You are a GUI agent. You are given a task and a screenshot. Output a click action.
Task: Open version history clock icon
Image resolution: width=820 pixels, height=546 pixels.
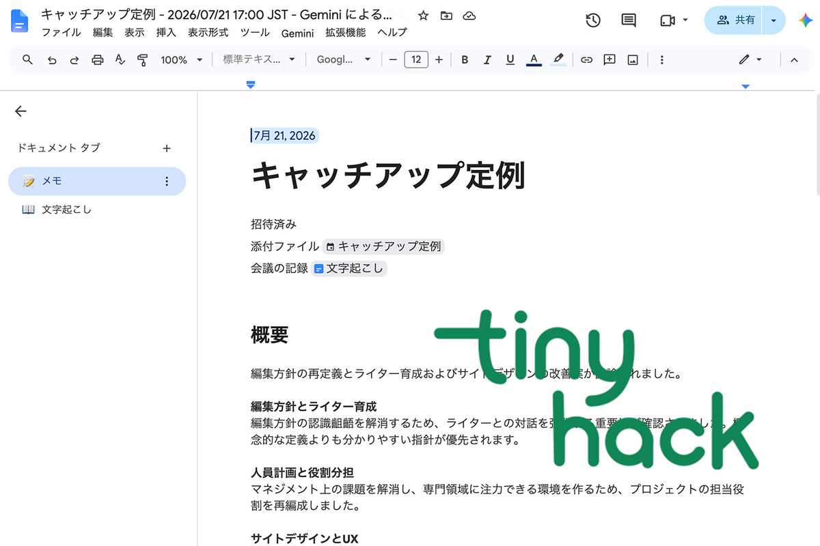593,20
